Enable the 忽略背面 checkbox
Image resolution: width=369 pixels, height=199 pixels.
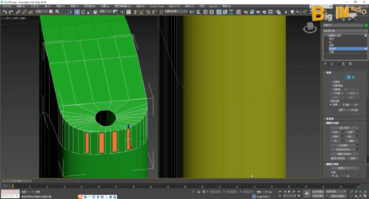coord(332,86)
